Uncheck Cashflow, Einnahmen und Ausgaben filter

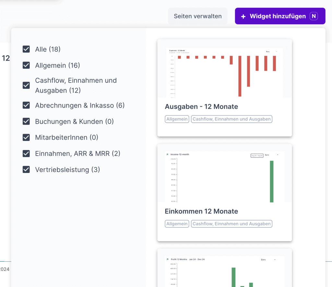click(x=26, y=85)
